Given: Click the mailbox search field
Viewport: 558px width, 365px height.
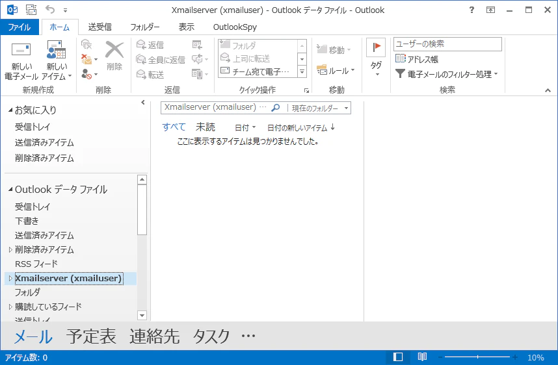Looking at the screenshot, I should (215, 107).
